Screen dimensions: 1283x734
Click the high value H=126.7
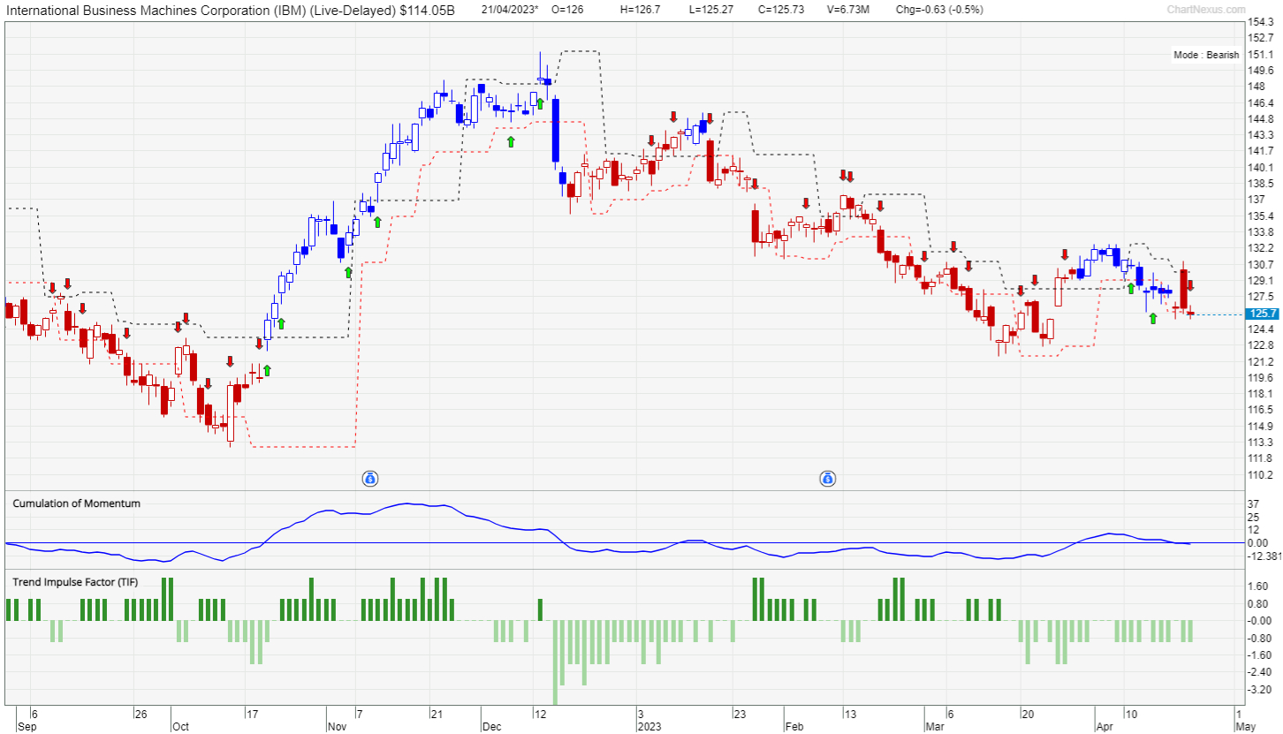641,10
